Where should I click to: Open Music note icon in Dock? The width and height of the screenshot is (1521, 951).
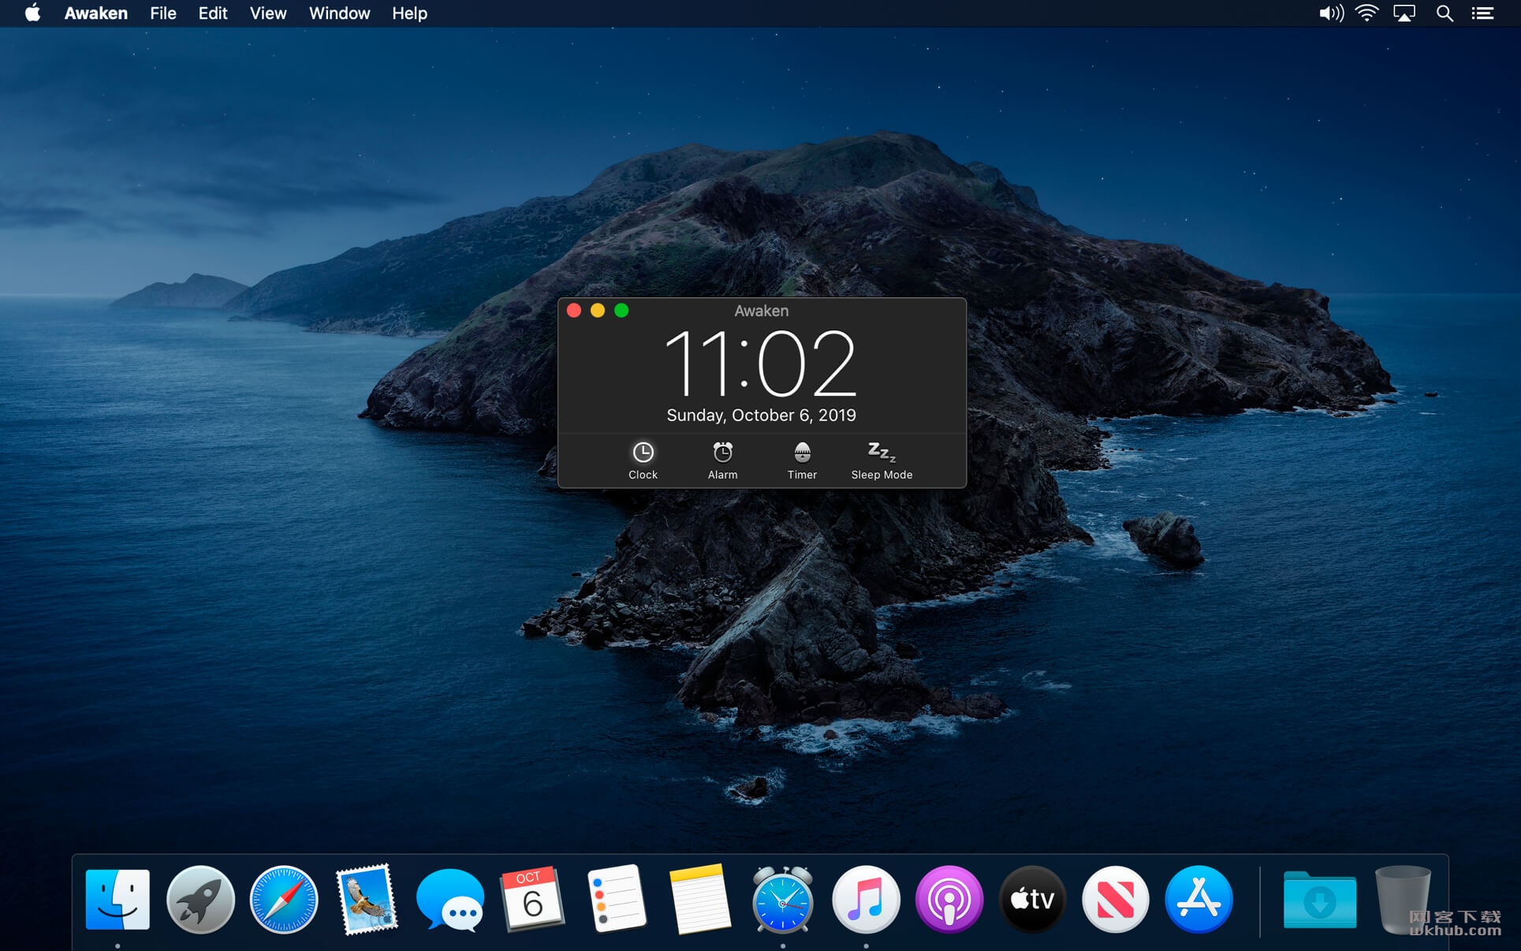(866, 900)
